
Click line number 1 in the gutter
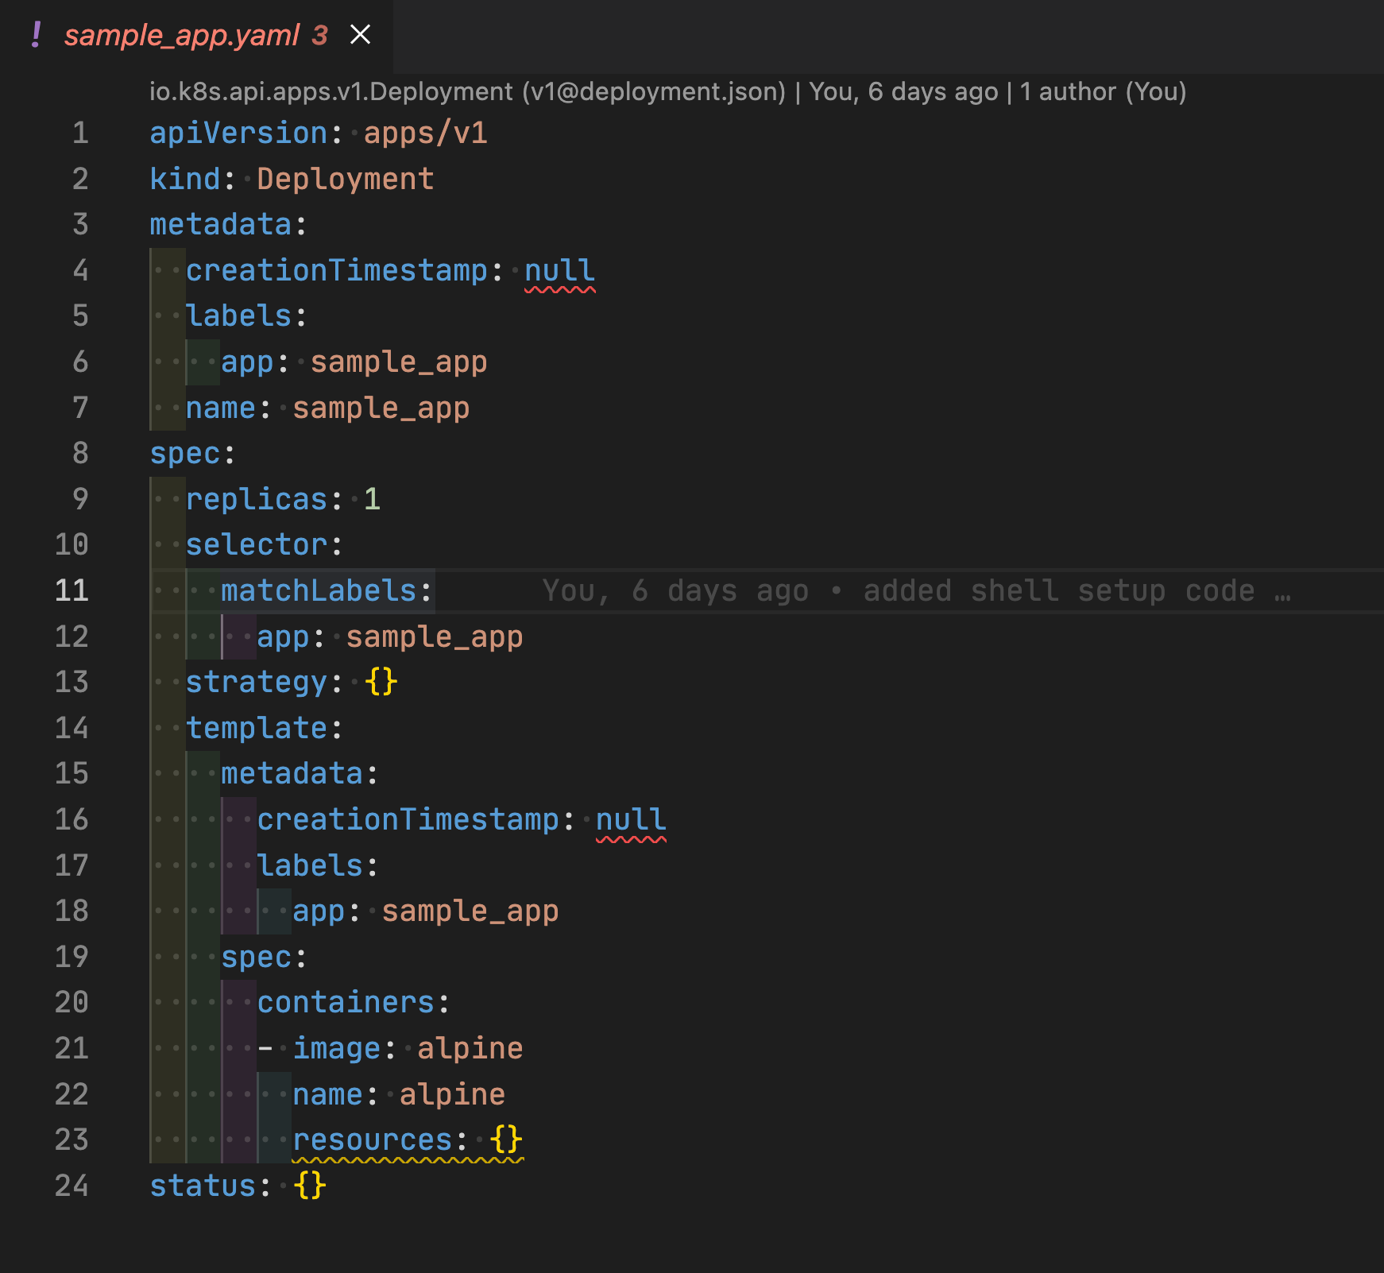[80, 133]
